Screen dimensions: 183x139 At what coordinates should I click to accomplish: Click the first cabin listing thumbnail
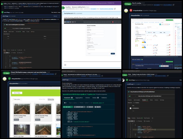pyautogui.click(x=22, y=109)
